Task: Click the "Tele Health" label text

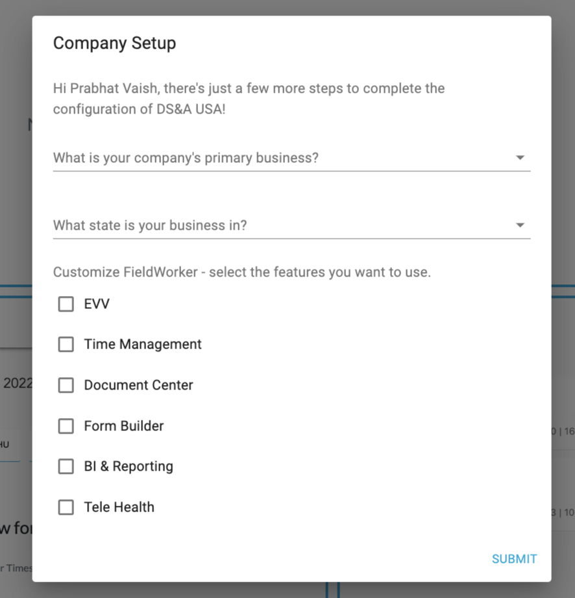Action: coord(119,507)
